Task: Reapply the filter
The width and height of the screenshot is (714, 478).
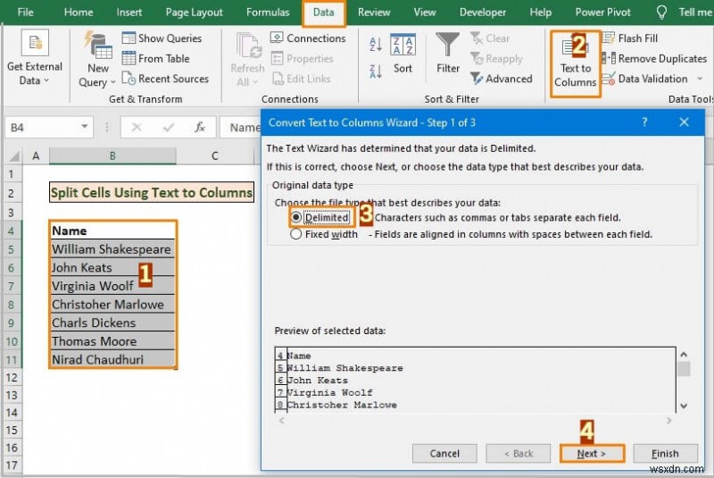Action: pos(497,59)
